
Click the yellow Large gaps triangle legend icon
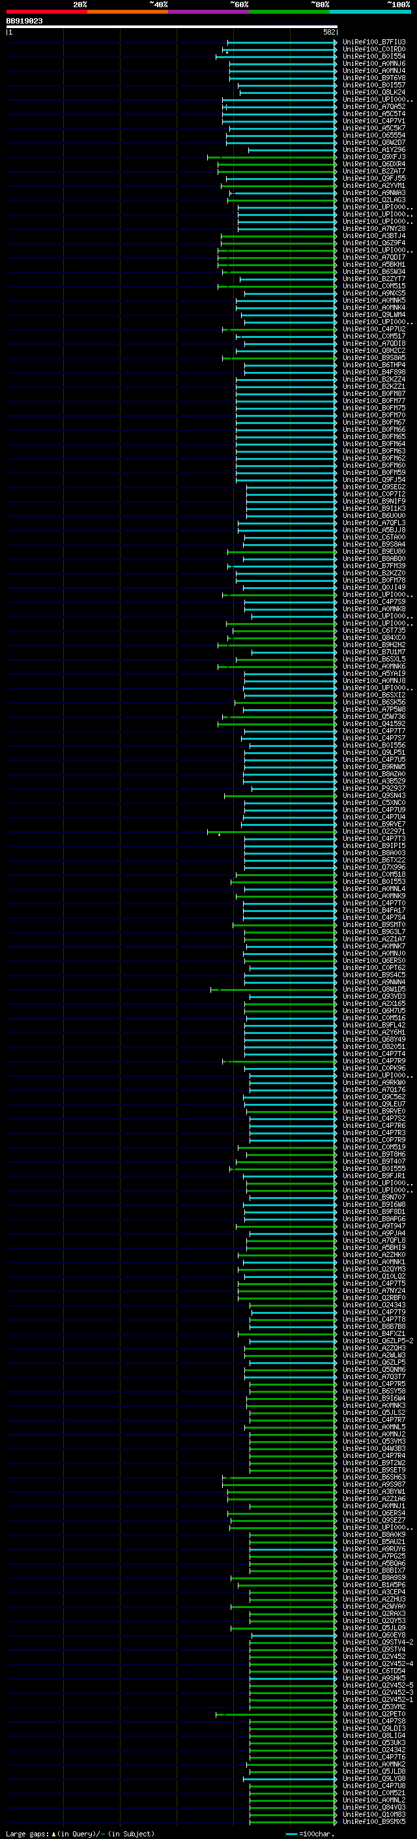(53, 1833)
